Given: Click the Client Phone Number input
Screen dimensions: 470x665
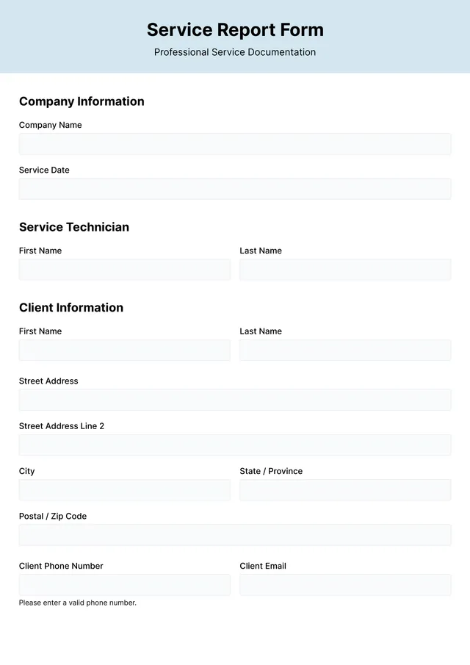Looking at the screenshot, I should pyautogui.click(x=124, y=584).
